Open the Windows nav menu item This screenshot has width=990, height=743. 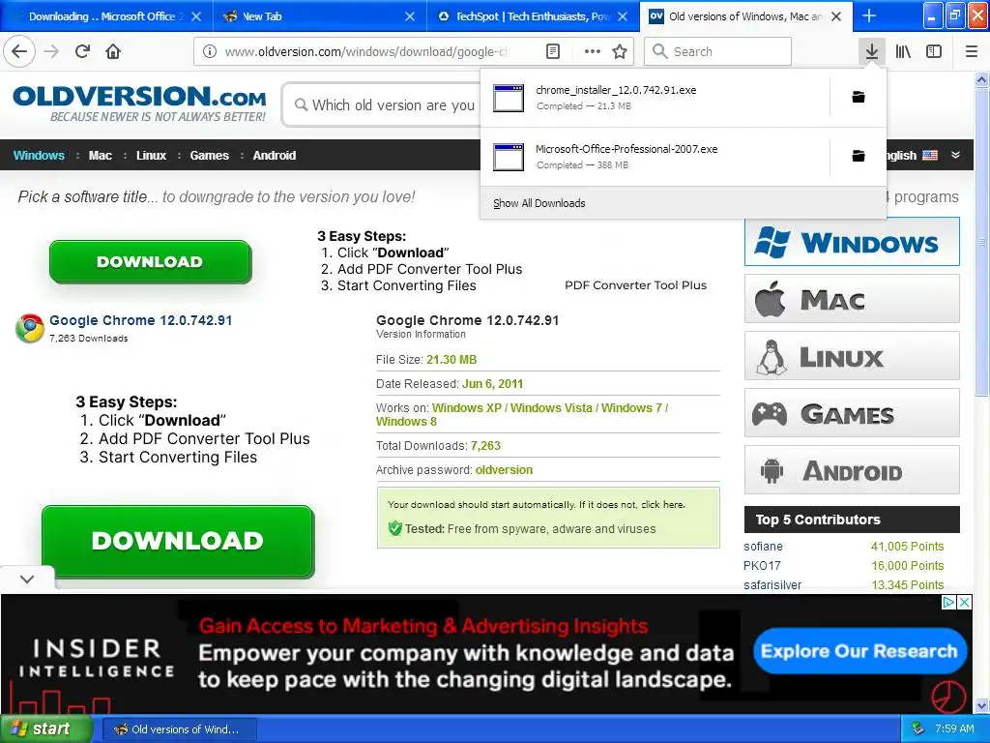(x=39, y=155)
